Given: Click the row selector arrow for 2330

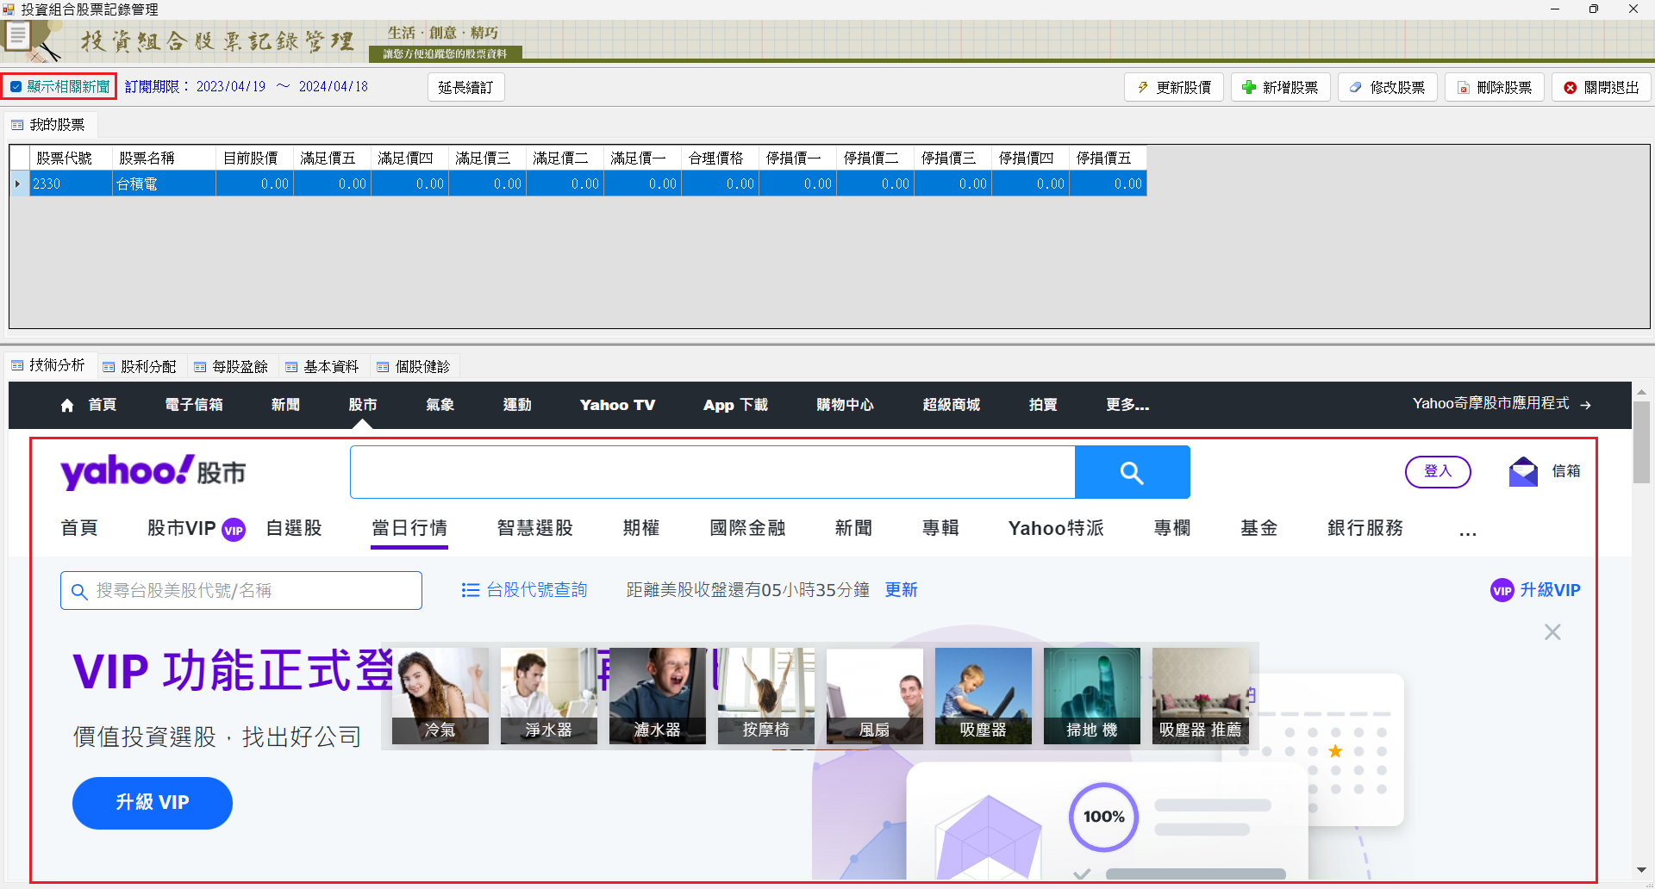Looking at the screenshot, I should [19, 183].
